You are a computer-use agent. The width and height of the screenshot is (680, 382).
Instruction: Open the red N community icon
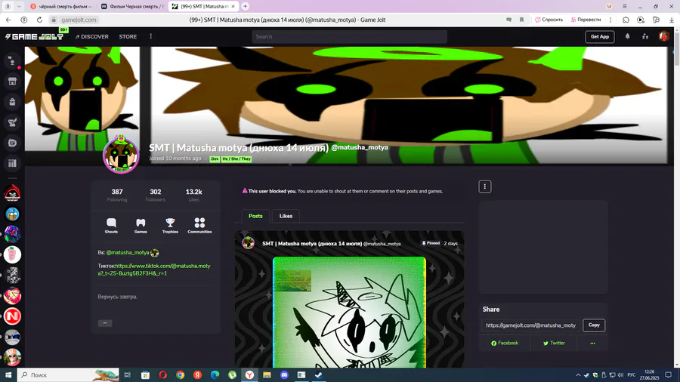pyautogui.click(x=12, y=316)
